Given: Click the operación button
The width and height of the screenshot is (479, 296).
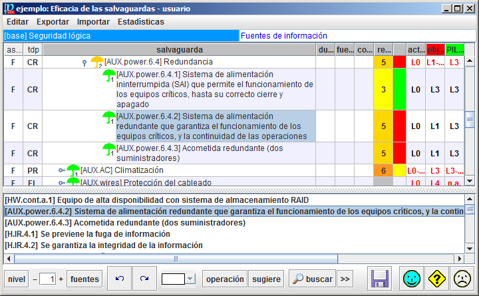Looking at the screenshot, I should click(224, 279).
